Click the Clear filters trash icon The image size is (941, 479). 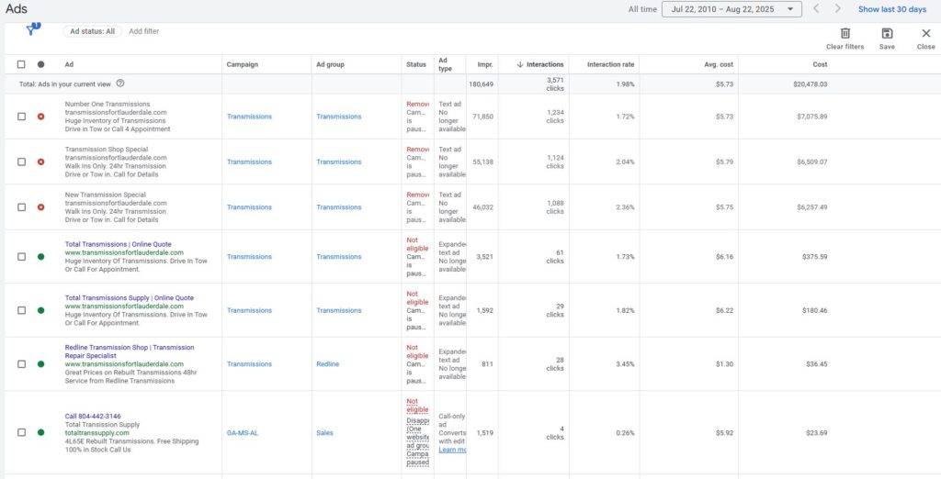tap(845, 34)
